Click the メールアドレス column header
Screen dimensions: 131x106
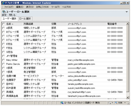pos(75,24)
